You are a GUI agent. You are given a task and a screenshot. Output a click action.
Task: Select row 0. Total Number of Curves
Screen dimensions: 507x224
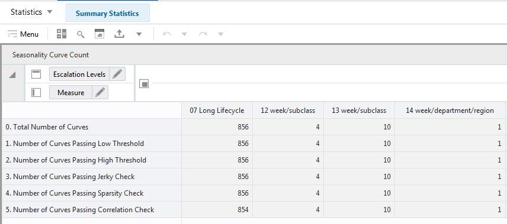click(x=91, y=127)
